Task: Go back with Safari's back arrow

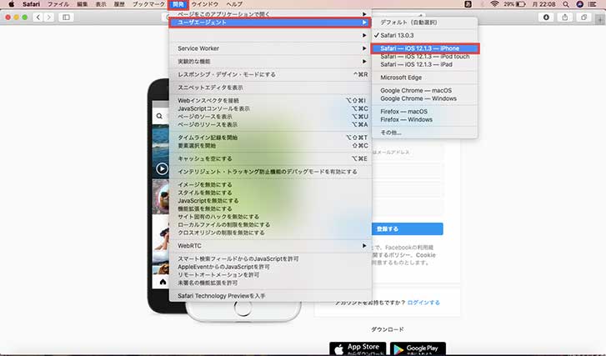Action: (x=38, y=17)
